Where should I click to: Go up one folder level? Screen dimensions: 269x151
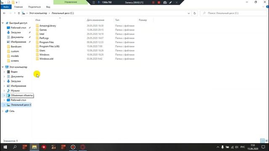coord(19,13)
